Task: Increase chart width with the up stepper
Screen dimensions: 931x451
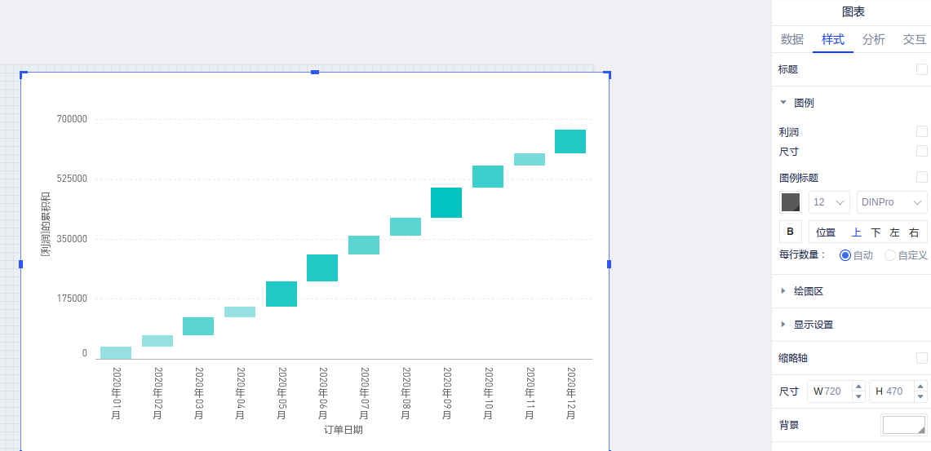Action: (x=858, y=387)
